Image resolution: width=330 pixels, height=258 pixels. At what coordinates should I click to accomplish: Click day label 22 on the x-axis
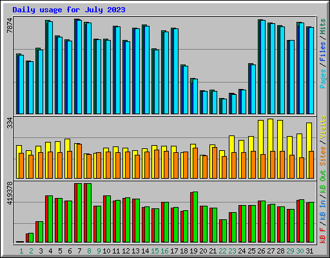tap(222, 251)
